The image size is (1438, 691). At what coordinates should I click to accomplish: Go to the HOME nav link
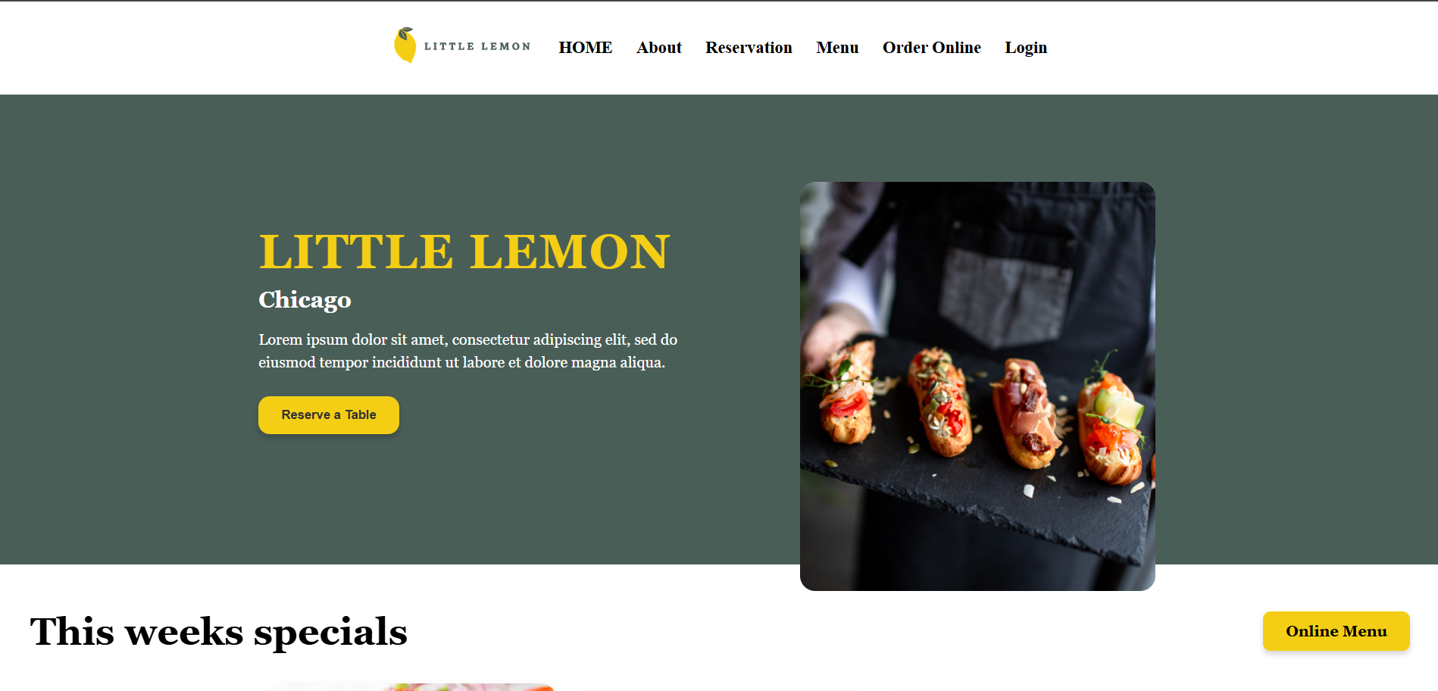tap(586, 47)
